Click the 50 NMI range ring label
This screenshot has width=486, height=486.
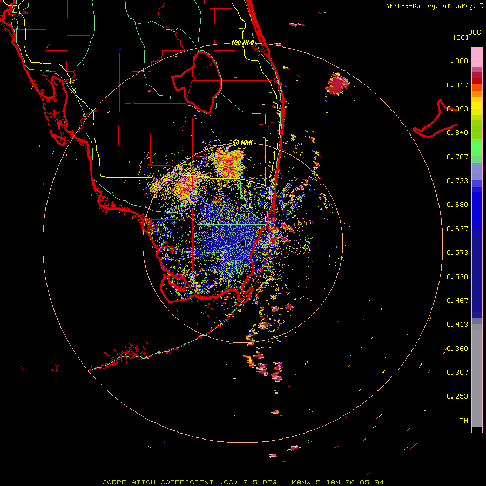coord(242,143)
